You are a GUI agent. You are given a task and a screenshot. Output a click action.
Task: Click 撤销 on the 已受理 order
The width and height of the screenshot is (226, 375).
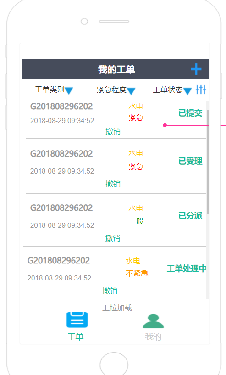click(x=113, y=184)
